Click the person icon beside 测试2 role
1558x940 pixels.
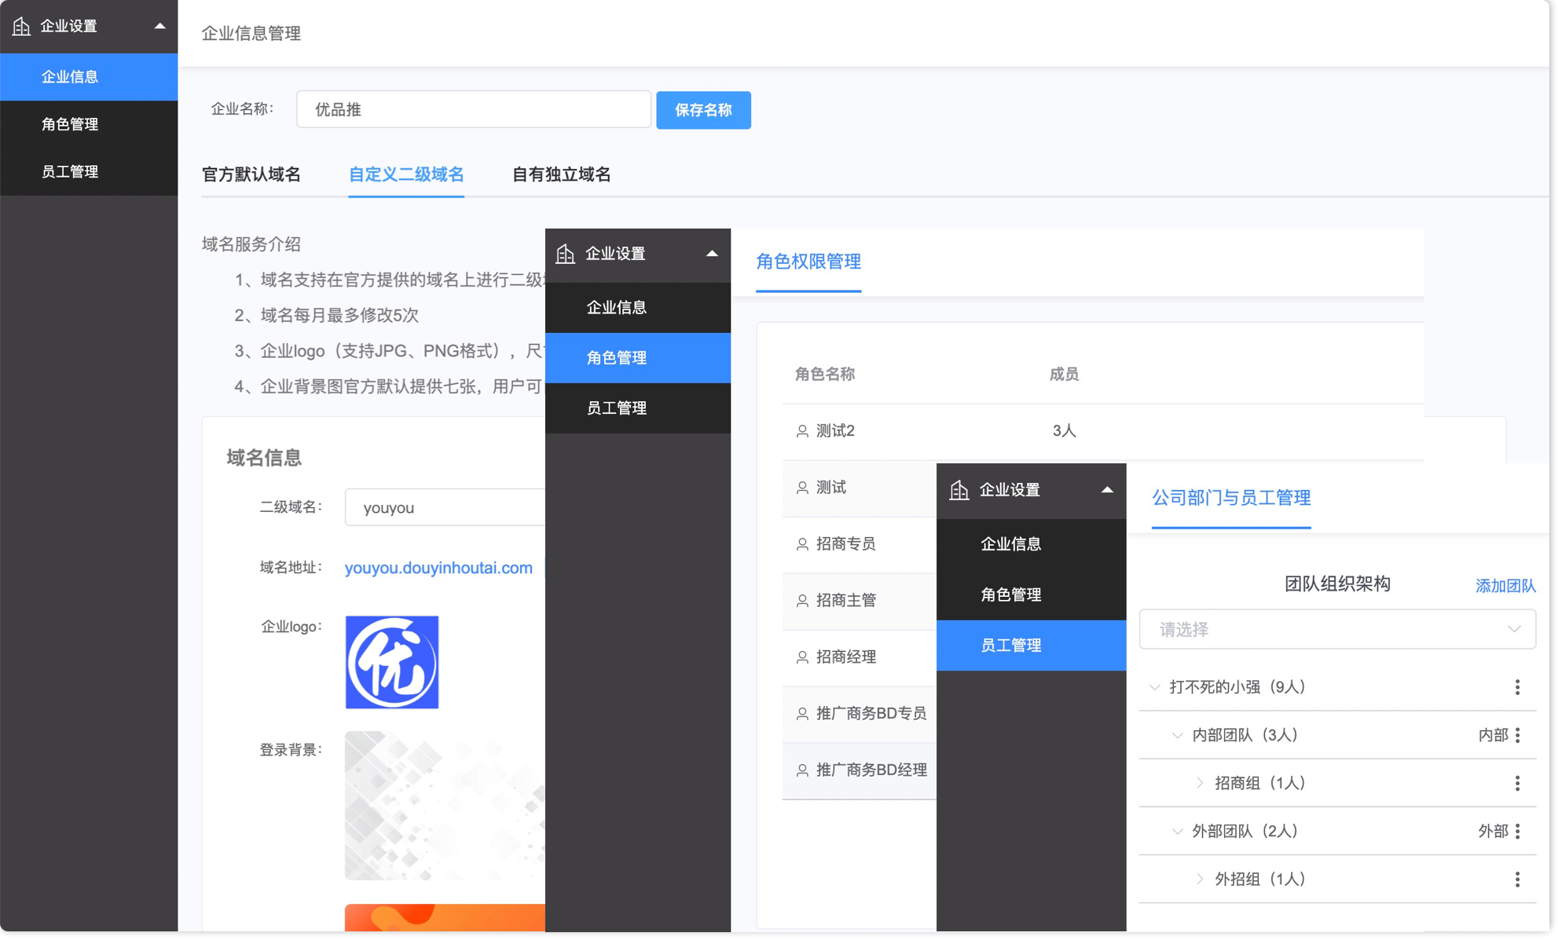802,431
